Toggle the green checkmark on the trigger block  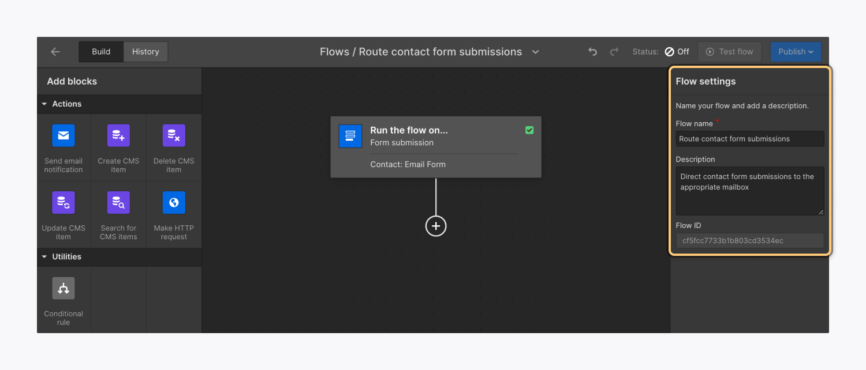(x=529, y=130)
